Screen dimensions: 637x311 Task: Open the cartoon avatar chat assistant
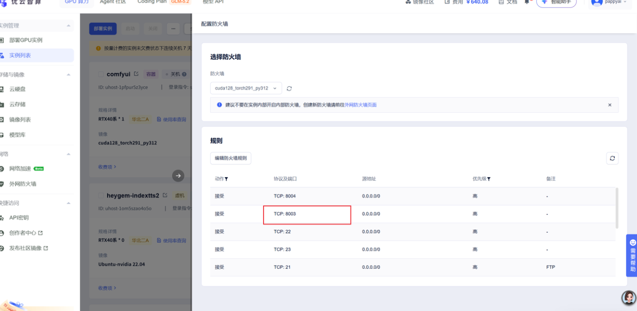(628, 298)
